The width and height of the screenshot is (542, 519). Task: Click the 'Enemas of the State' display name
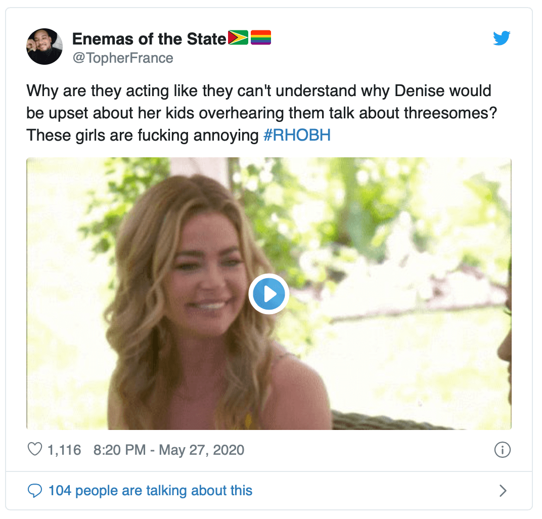[x=149, y=38]
